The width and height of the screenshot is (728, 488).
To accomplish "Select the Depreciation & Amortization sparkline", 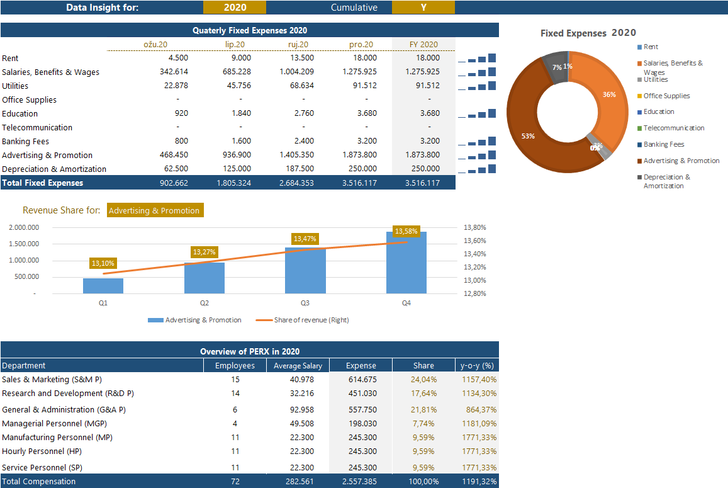I will coord(478,169).
